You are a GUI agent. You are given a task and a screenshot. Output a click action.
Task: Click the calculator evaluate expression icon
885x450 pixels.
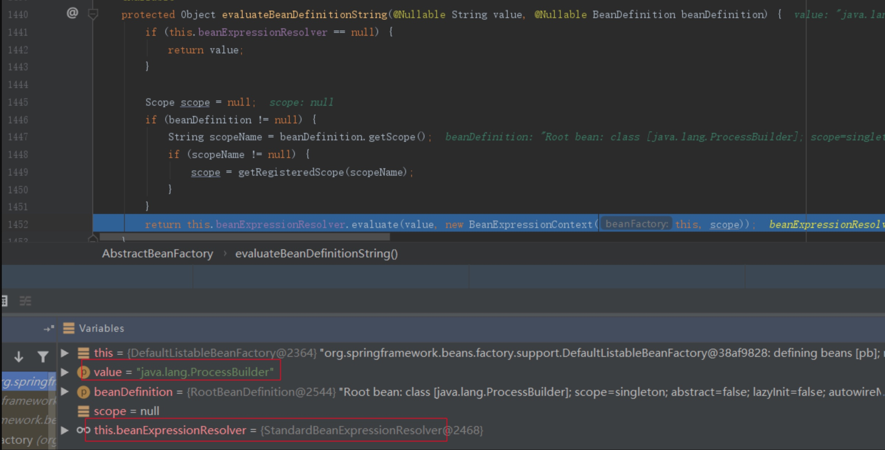(4, 301)
